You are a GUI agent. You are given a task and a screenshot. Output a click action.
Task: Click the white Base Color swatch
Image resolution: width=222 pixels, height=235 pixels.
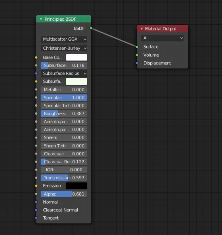(x=77, y=57)
